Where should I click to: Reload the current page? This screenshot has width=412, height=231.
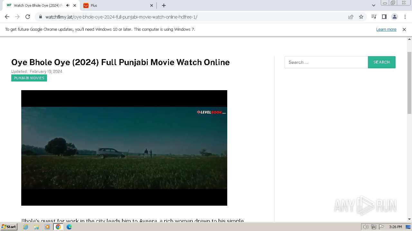[x=28, y=17]
